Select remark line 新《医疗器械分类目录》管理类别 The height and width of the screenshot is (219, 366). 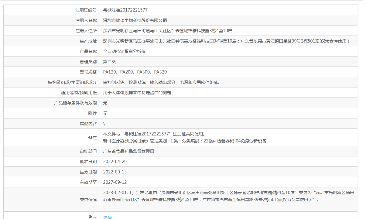[185, 141]
